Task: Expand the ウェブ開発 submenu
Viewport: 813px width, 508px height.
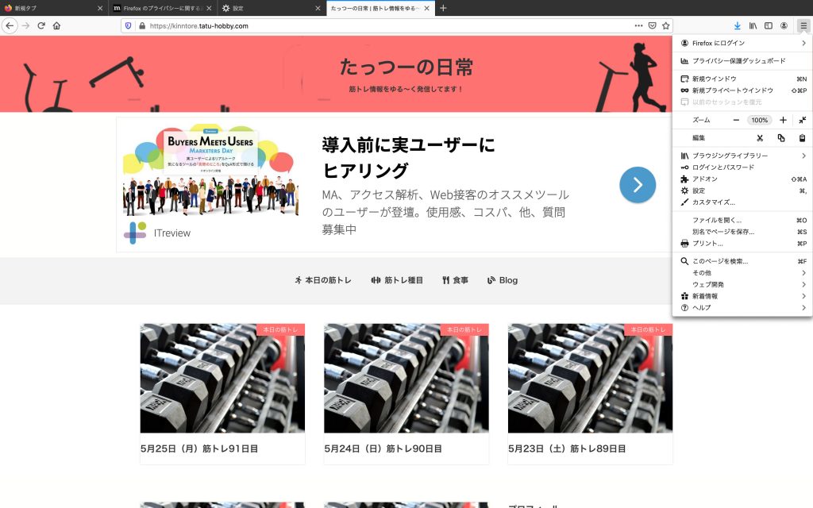Action: tap(742, 284)
